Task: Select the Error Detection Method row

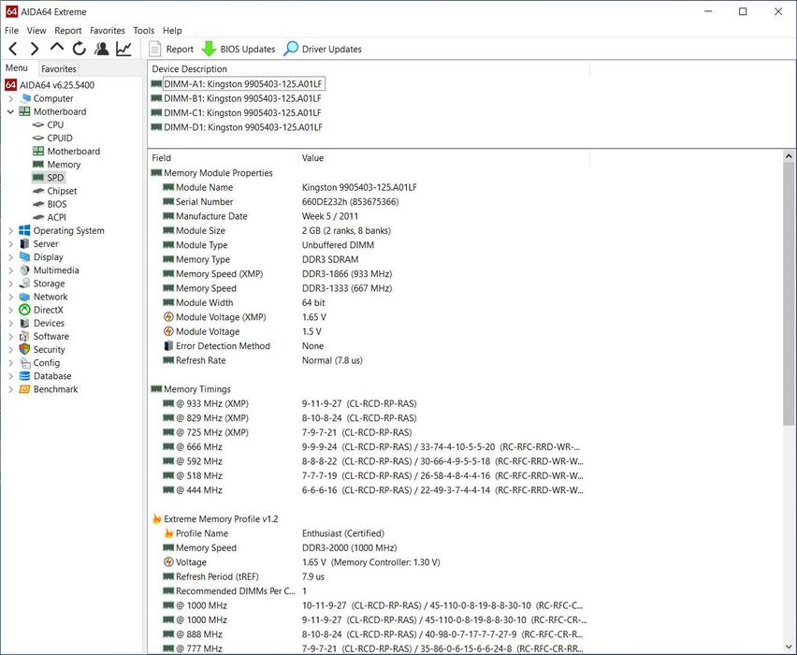Action: tap(370, 346)
